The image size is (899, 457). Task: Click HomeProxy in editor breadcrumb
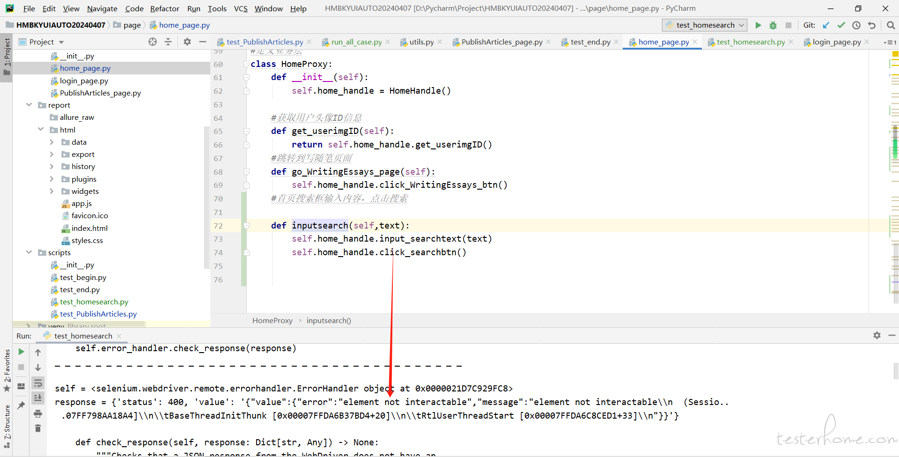tap(273, 320)
